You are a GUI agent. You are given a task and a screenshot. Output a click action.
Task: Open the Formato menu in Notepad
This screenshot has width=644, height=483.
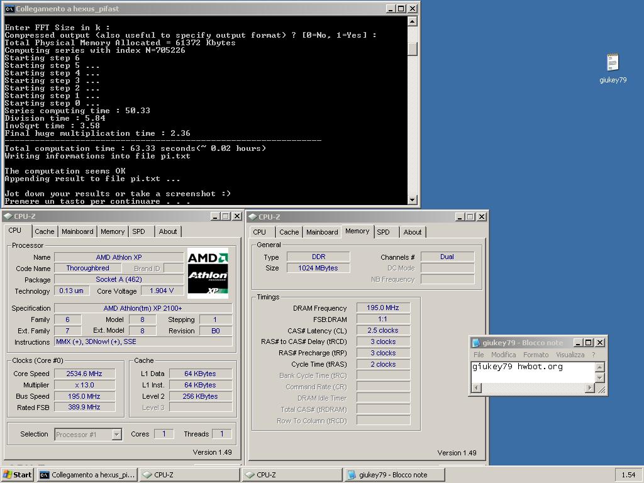tap(536, 355)
